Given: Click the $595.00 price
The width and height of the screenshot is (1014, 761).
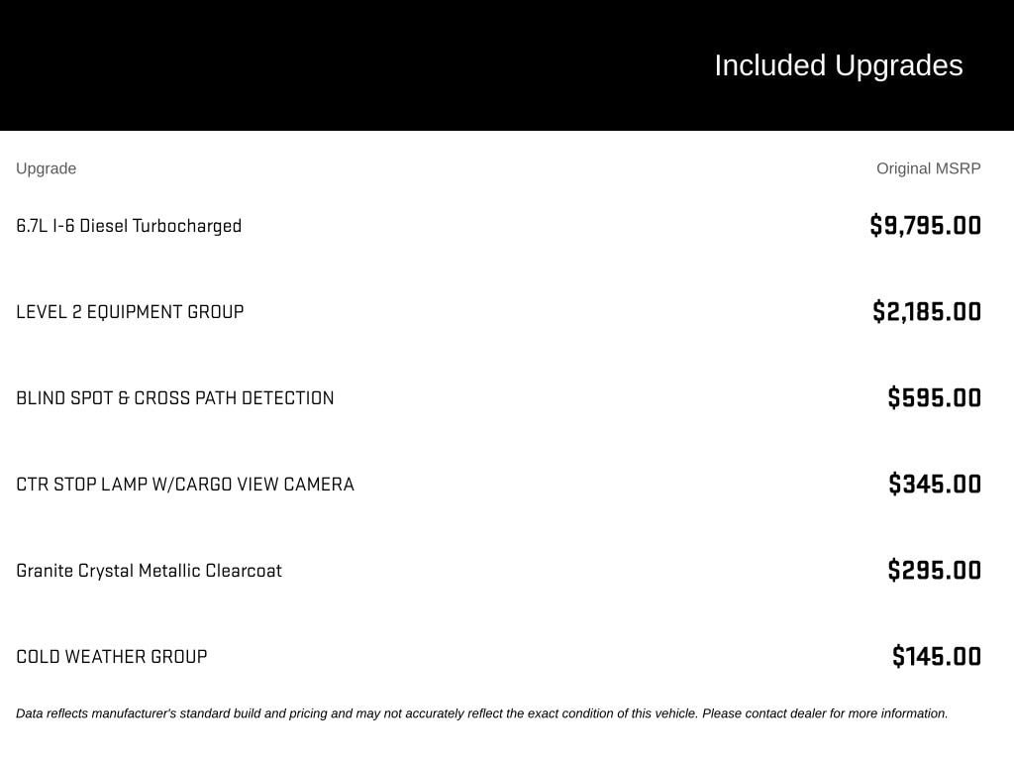Looking at the screenshot, I should 935,397.
